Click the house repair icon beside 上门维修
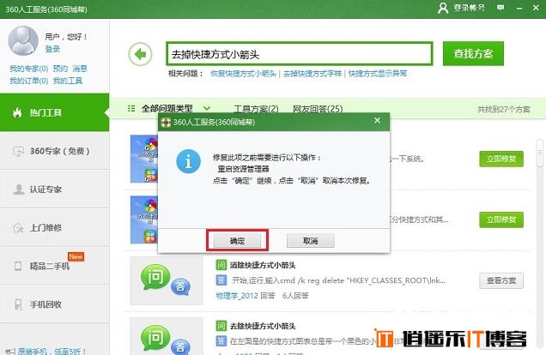The width and height of the screenshot is (546, 355). pyautogui.click(x=18, y=228)
